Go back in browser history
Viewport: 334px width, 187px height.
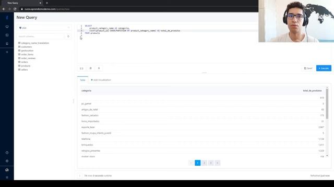4,9
